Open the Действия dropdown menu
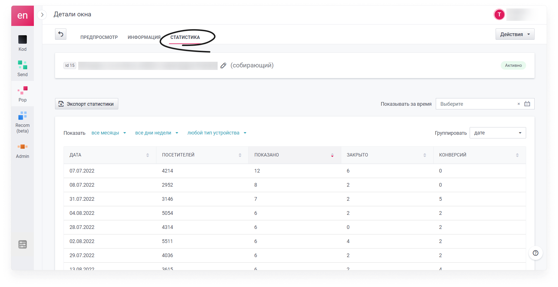Screen dimensions: 558x287 coord(515,34)
